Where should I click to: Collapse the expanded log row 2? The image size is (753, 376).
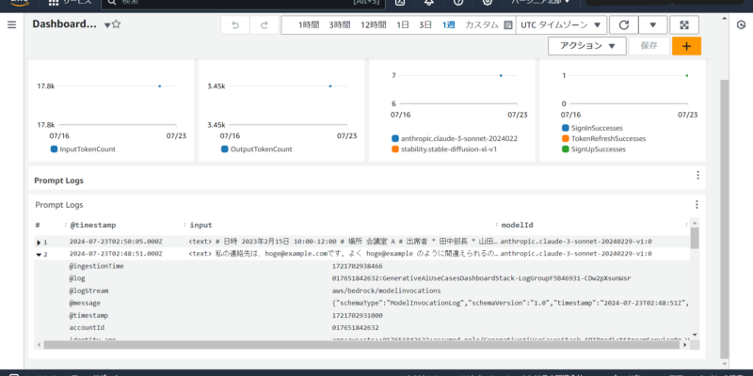[x=38, y=254]
